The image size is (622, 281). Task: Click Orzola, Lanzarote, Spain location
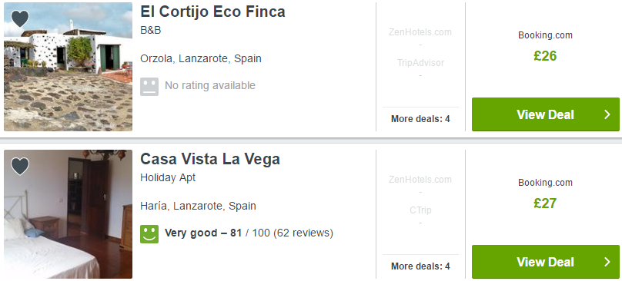click(201, 58)
